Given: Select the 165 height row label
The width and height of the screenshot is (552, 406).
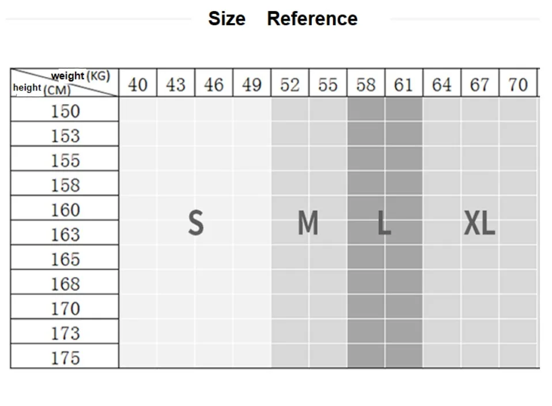Looking at the screenshot, I should [x=65, y=259].
